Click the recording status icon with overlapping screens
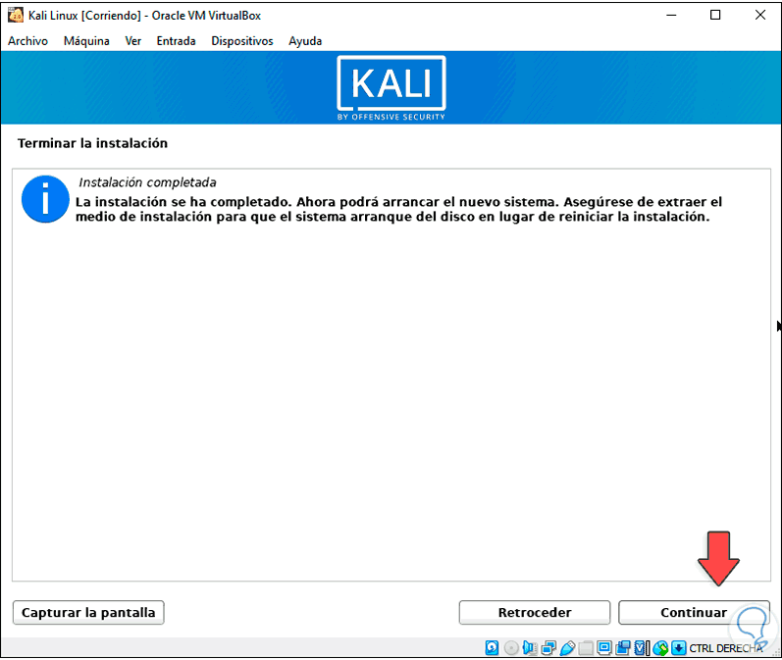Viewport: 782px width, 660px height. click(x=623, y=647)
